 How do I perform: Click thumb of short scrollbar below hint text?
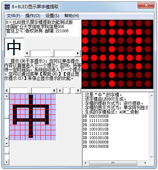click(x=69, y=90)
